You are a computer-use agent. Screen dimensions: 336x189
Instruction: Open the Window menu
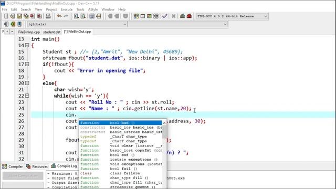pos(108,9)
